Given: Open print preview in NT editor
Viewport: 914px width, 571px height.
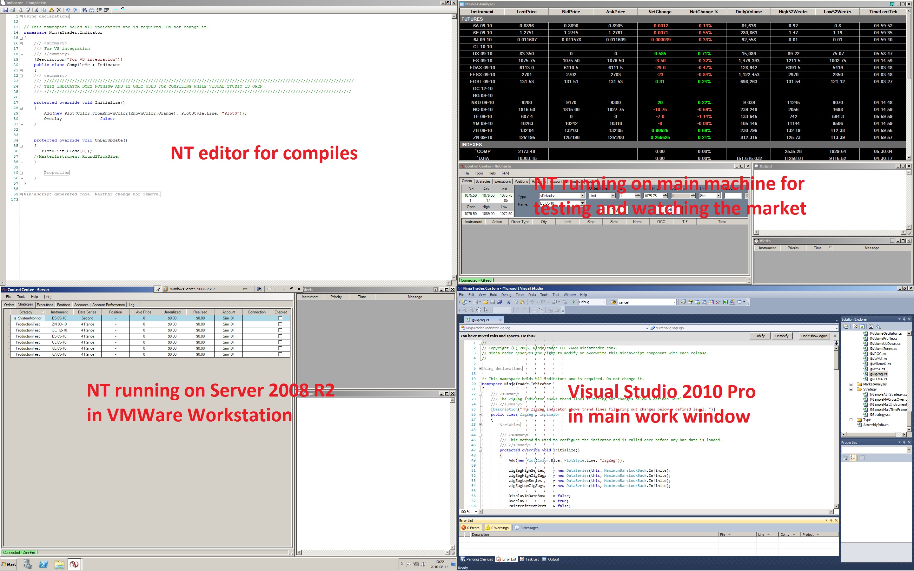Looking at the screenshot, I should pos(20,10).
